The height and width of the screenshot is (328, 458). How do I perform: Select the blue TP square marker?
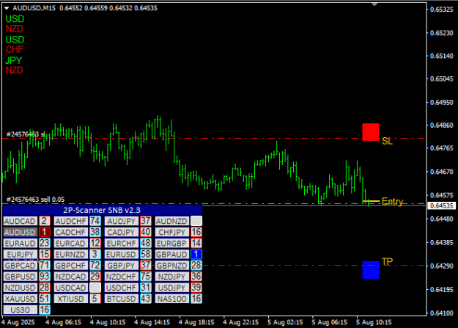(x=371, y=270)
